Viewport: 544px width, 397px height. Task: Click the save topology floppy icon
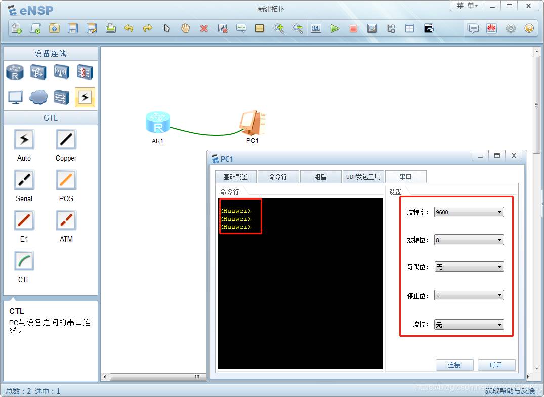[73, 28]
